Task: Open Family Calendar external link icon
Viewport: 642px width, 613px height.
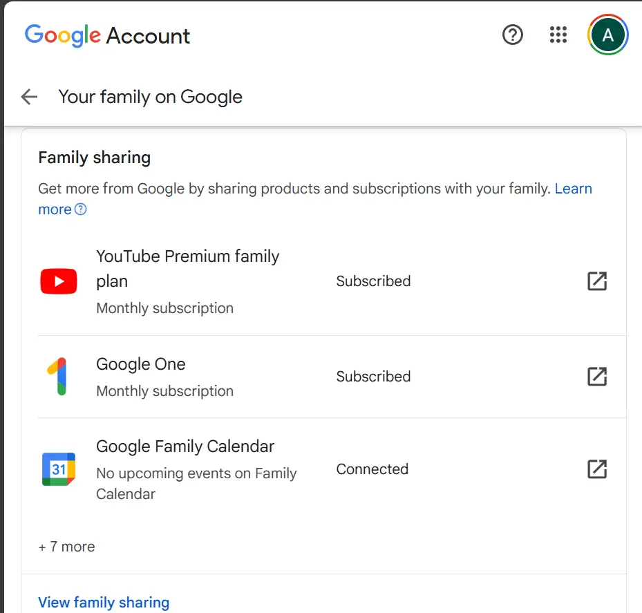Action: coord(597,469)
